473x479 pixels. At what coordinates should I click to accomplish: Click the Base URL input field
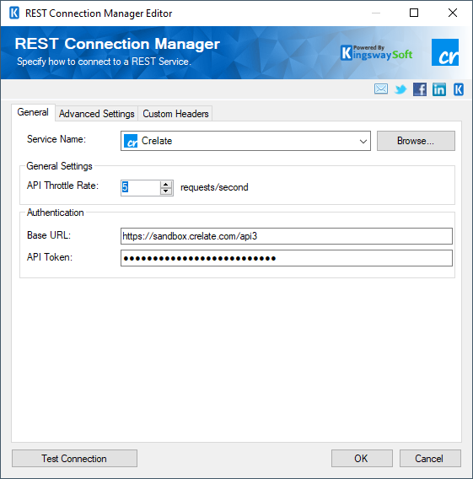287,236
